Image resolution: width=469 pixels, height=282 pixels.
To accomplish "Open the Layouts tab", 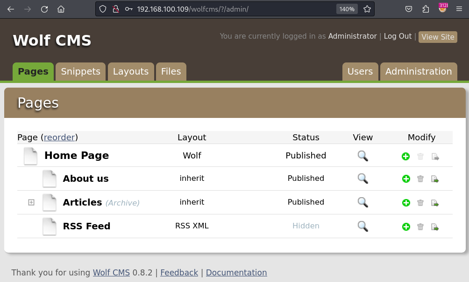I will (131, 72).
